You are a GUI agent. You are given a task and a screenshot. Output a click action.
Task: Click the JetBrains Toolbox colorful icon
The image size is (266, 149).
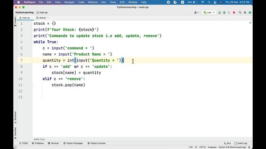[250, 12]
